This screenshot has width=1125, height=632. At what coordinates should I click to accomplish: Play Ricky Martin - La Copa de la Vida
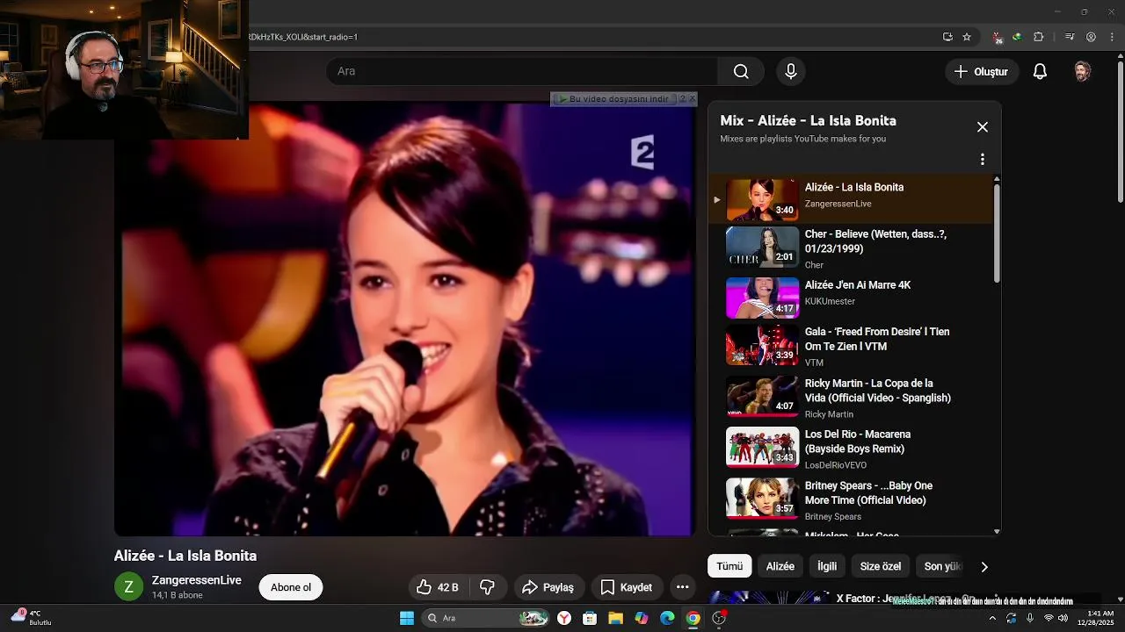[x=851, y=398]
